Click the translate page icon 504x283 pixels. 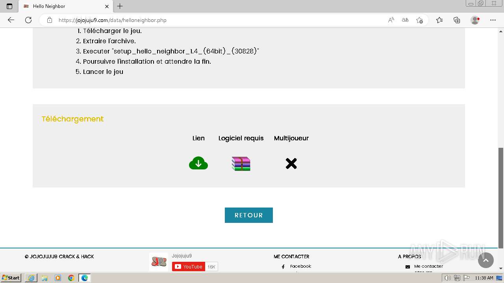405,20
